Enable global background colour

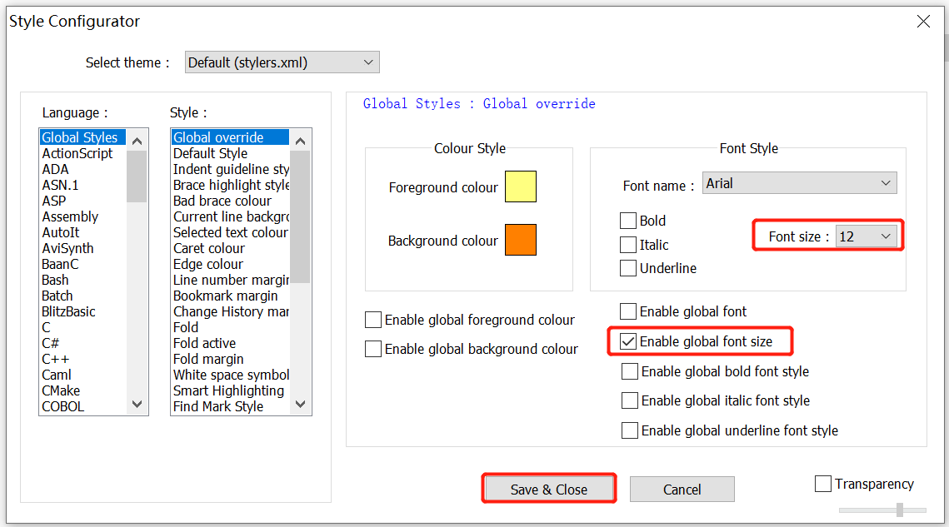point(372,348)
